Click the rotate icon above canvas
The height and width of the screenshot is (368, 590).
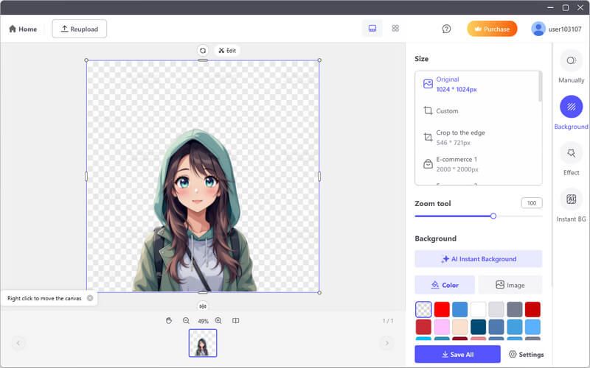(202, 51)
